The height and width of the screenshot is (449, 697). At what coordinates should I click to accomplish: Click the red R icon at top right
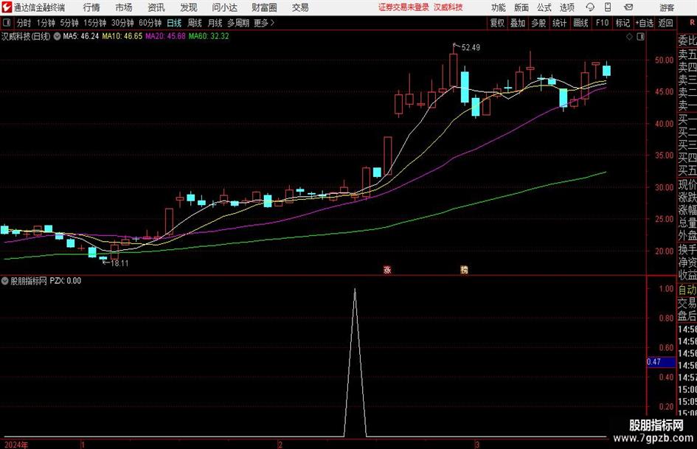point(692,23)
